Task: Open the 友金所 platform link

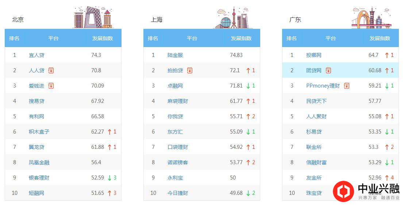Action: [314, 178]
